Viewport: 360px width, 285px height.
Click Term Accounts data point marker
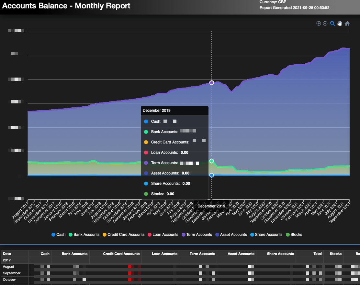212,83
